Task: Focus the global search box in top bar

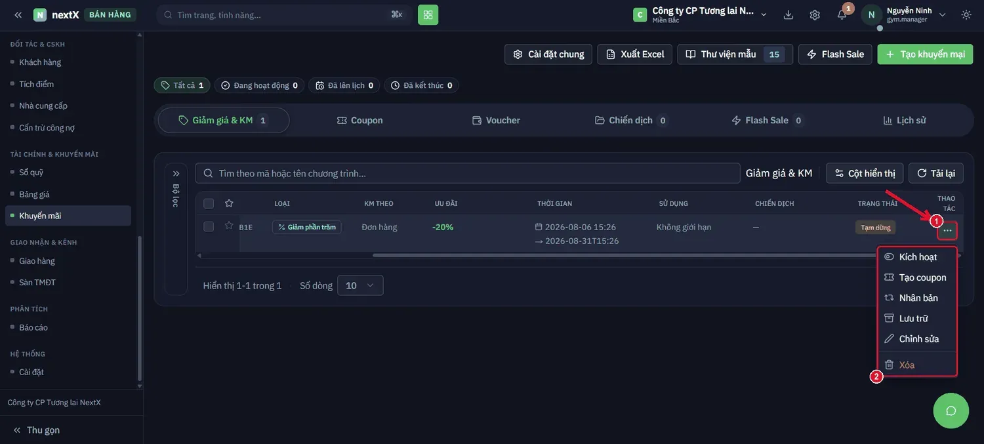Action: click(x=283, y=14)
